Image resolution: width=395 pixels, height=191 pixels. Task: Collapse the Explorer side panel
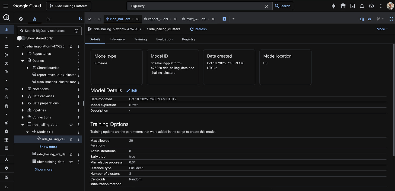click(x=81, y=19)
